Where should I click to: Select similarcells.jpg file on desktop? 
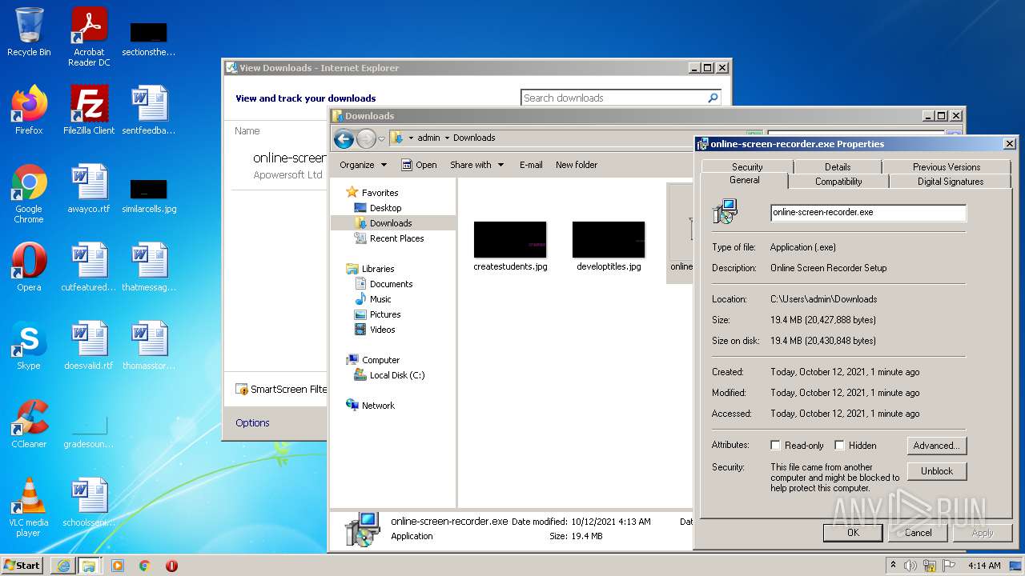[149, 197]
